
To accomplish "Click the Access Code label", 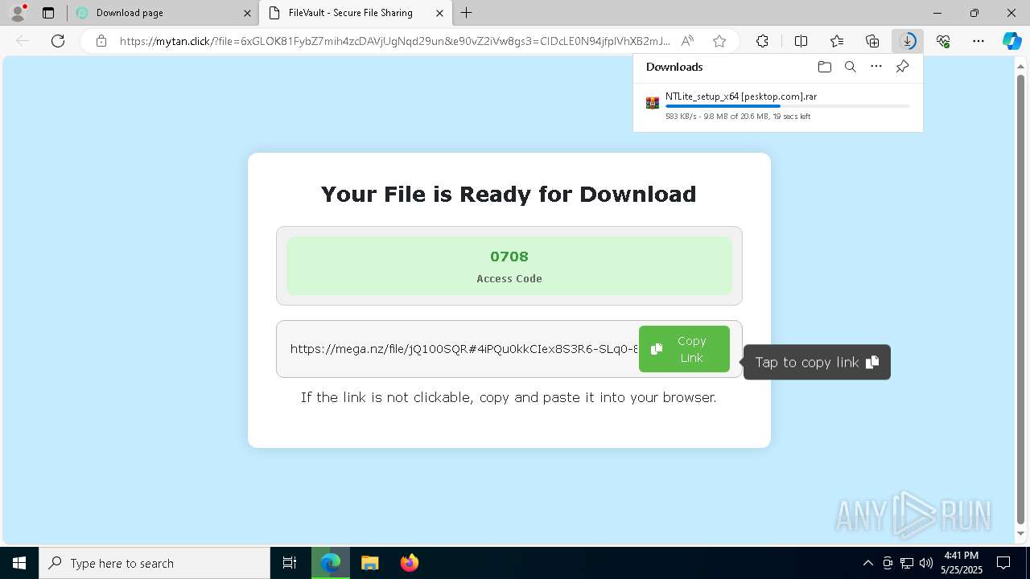I will pos(509,278).
